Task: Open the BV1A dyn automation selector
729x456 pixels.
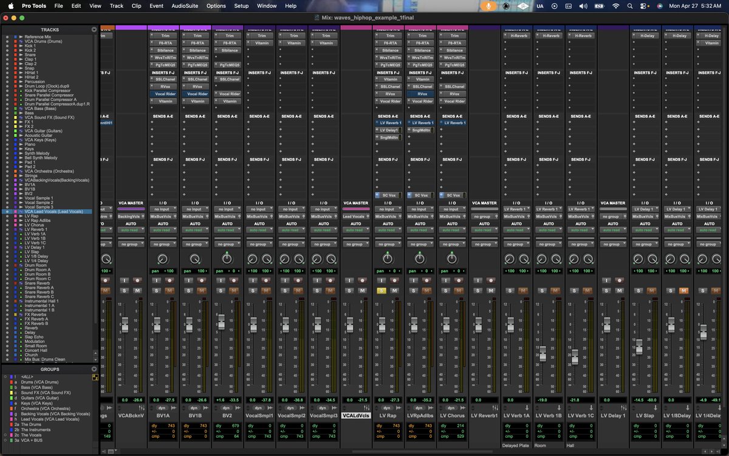Action: pos(163,407)
